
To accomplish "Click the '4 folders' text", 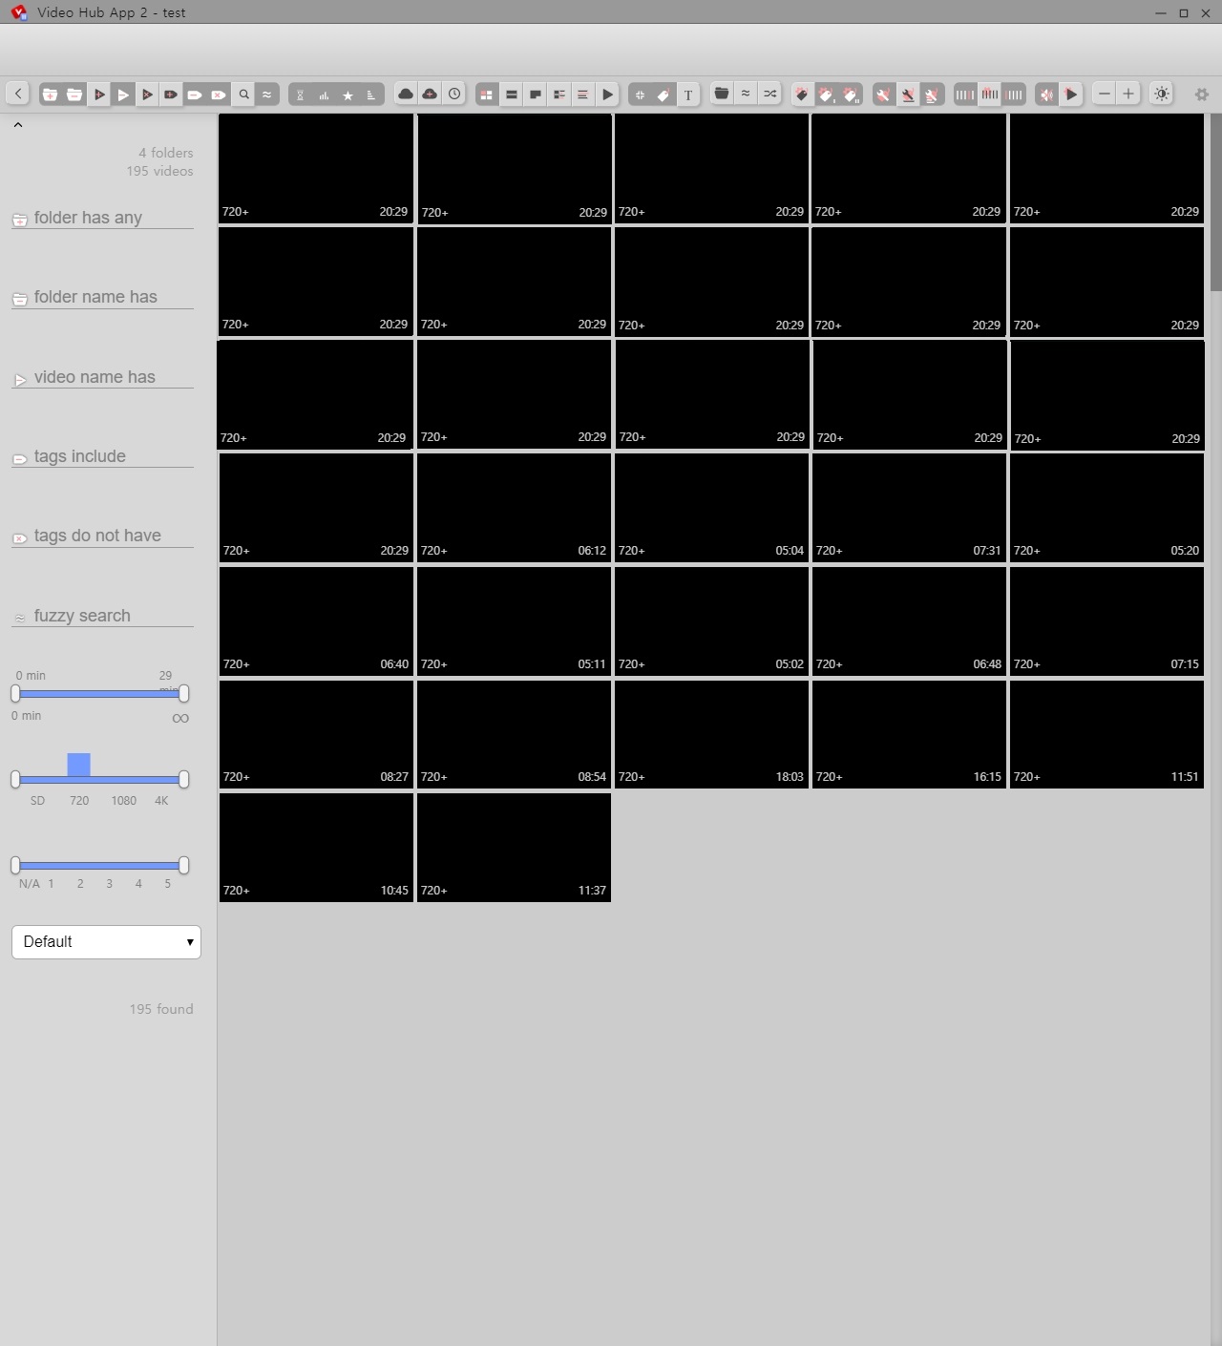I will [165, 153].
